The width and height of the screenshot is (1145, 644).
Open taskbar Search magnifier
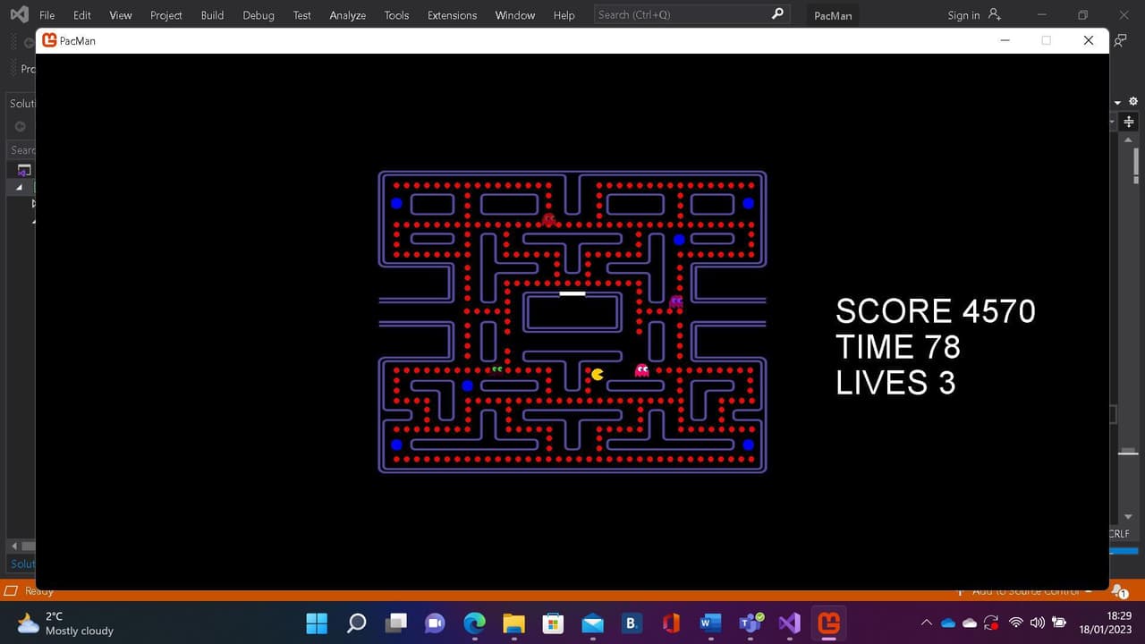[x=356, y=623]
